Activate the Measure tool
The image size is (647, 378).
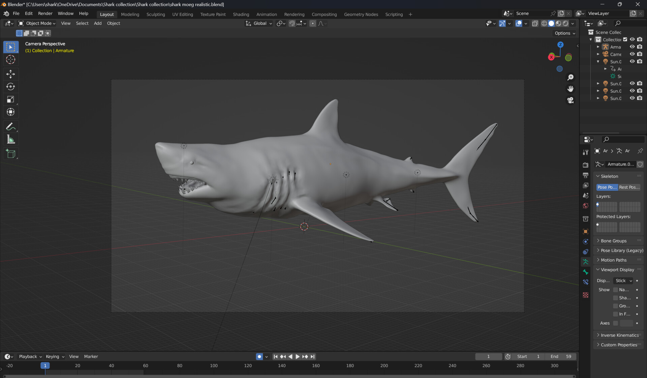[x=11, y=139]
